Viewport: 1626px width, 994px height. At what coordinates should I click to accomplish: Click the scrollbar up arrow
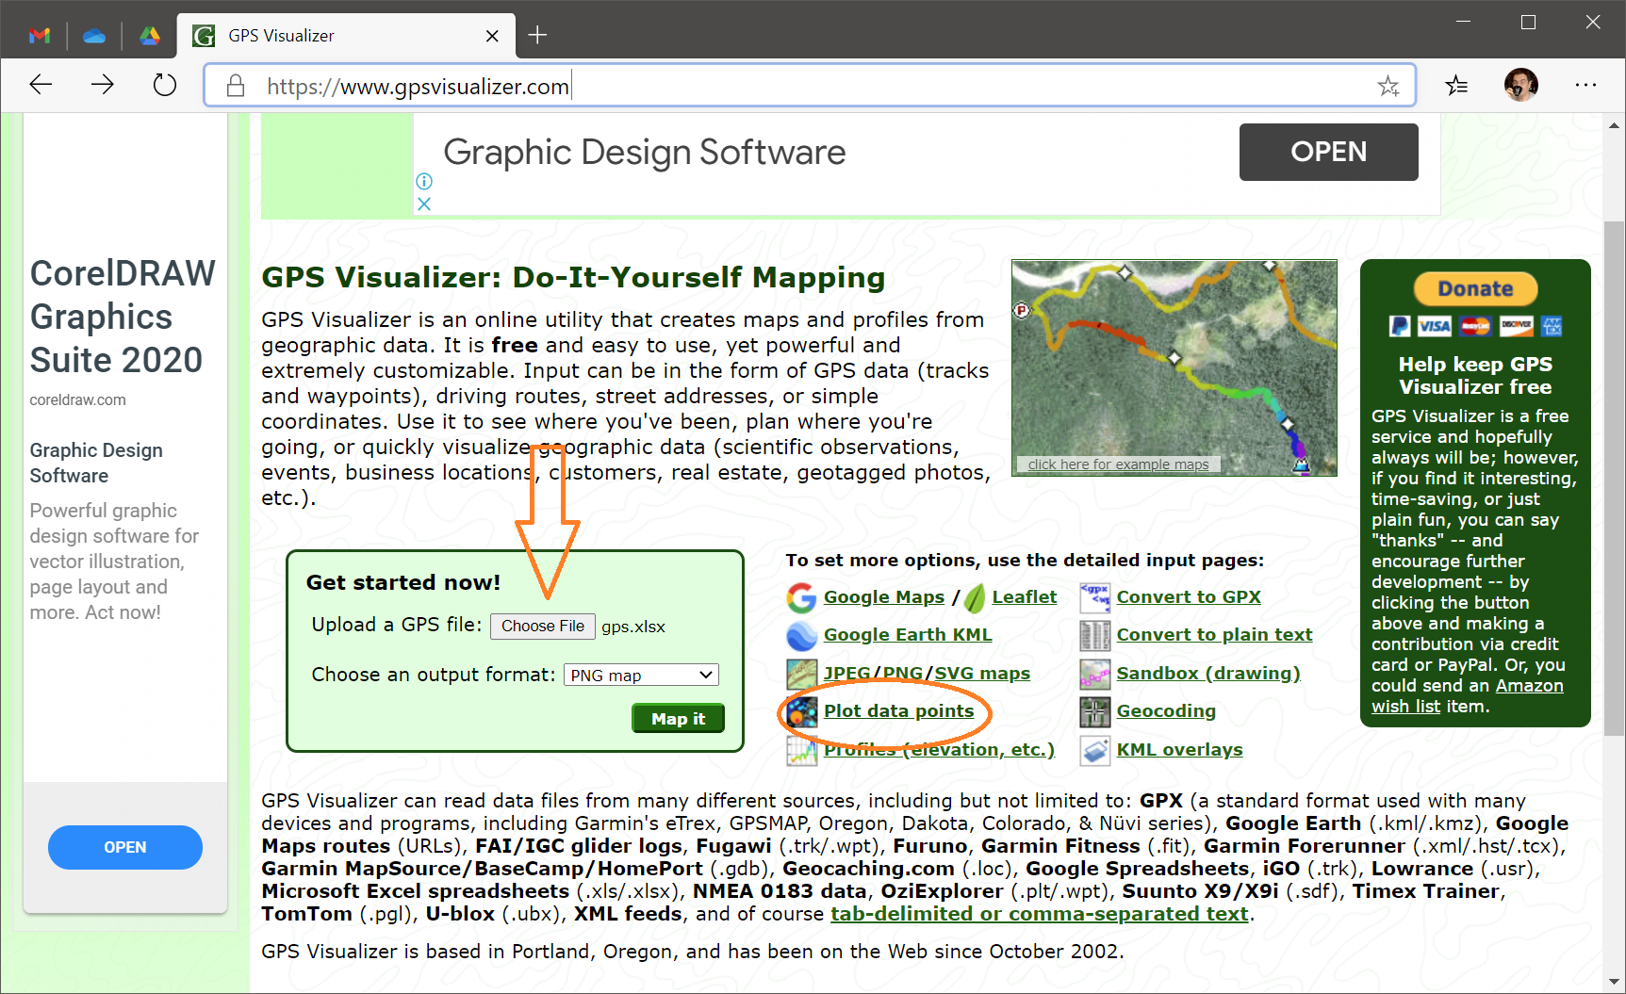coord(1614,124)
